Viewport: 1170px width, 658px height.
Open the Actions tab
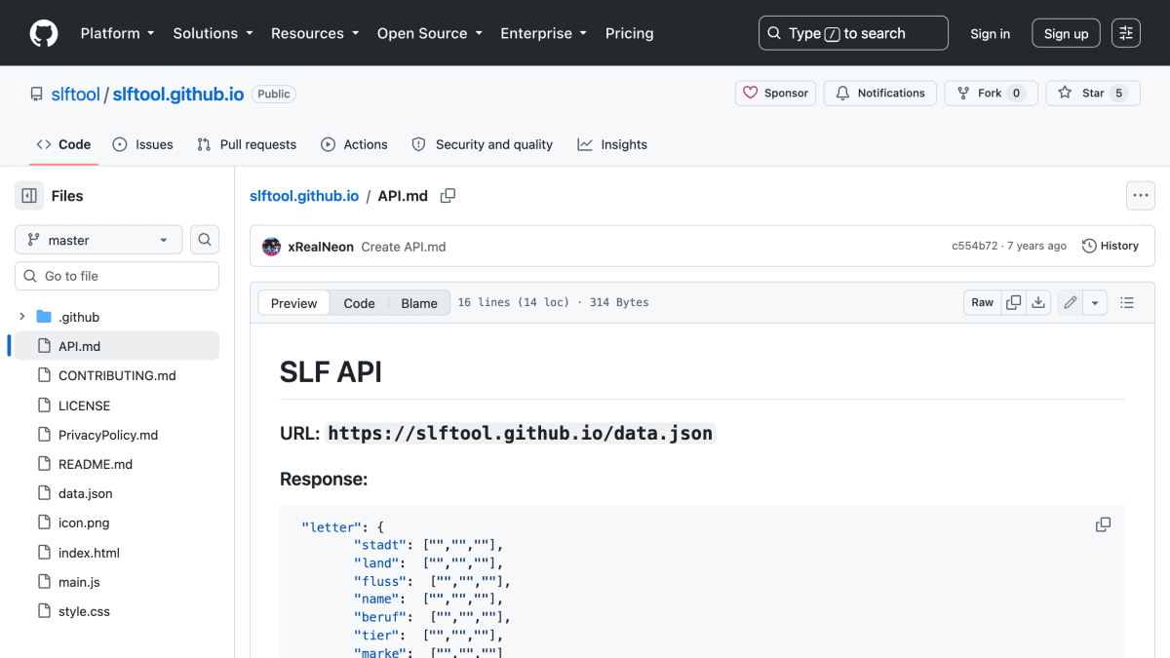[354, 144]
